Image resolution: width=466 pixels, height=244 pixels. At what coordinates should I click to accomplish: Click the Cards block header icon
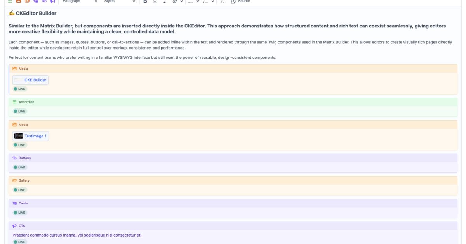[x=15, y=203]
